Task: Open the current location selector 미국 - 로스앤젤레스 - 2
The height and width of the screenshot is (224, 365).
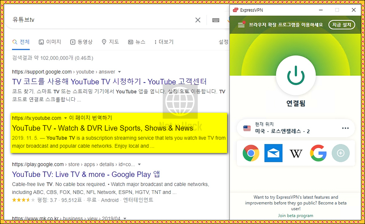Action: pos(296,128)
